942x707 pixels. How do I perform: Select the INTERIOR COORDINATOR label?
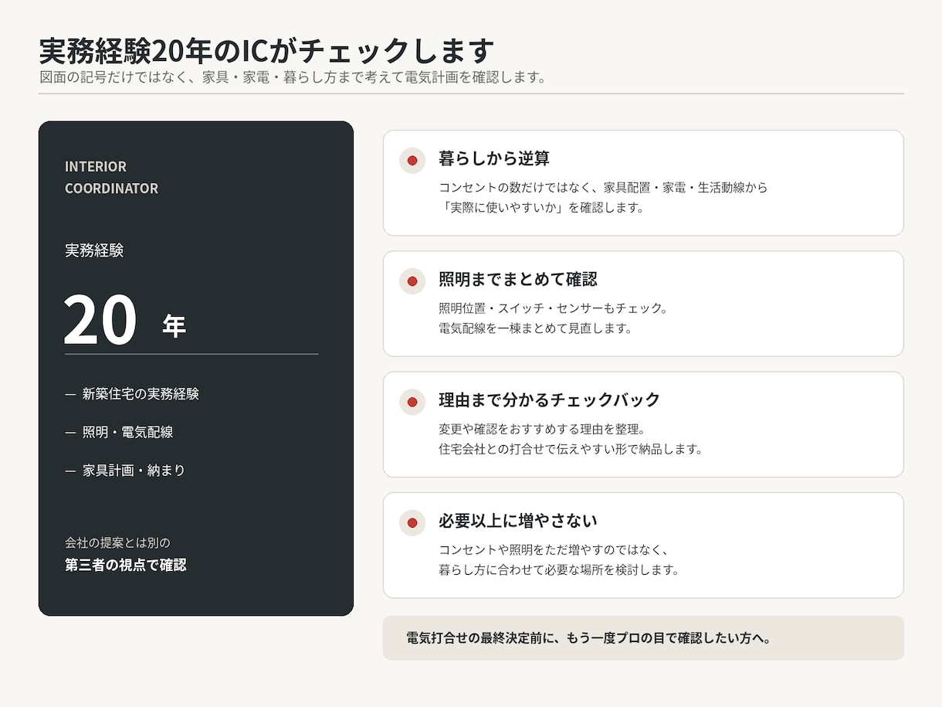tap(111, 178)
